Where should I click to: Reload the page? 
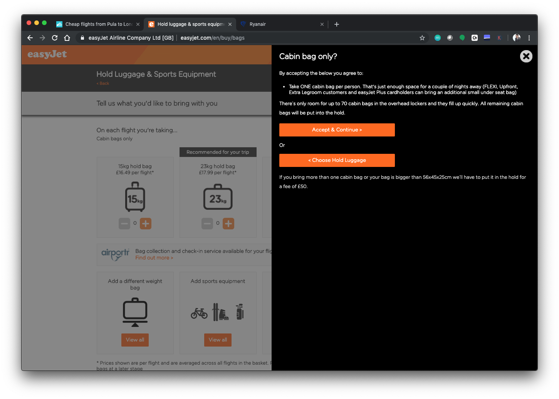point(55,38)
